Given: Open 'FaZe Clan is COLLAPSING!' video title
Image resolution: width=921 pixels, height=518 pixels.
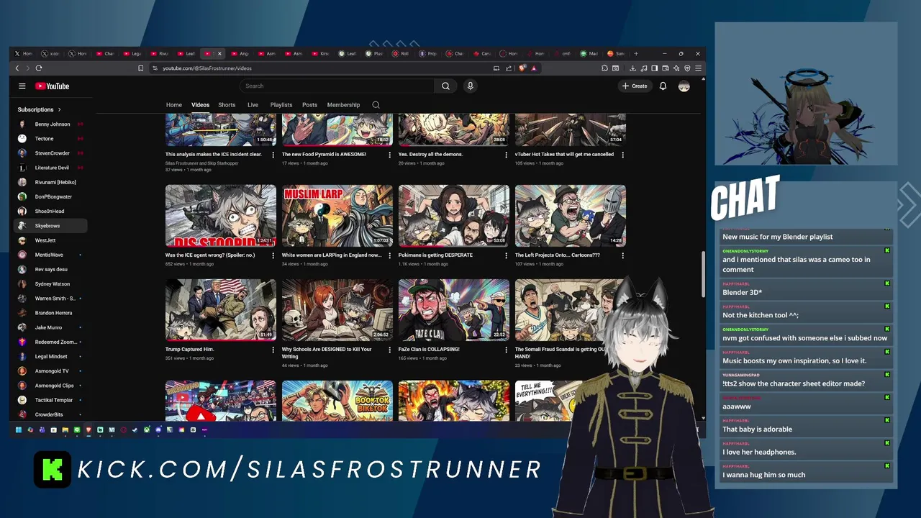Looking at the screenshot, I should [x=429, y=349].
